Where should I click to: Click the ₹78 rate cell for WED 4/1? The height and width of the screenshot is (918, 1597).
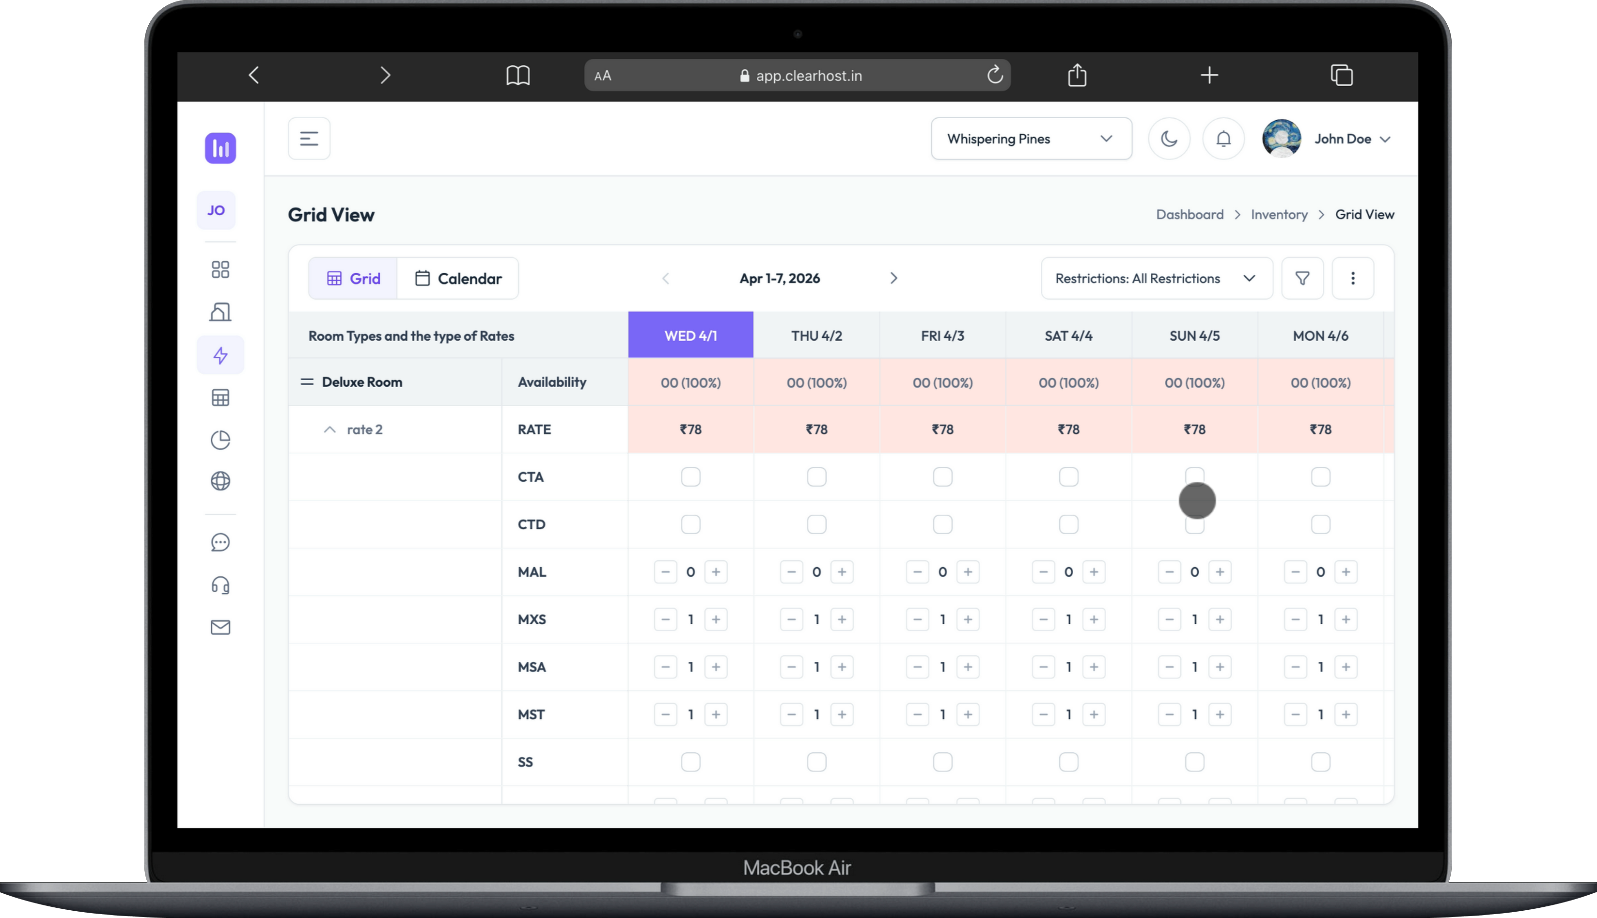690,429
